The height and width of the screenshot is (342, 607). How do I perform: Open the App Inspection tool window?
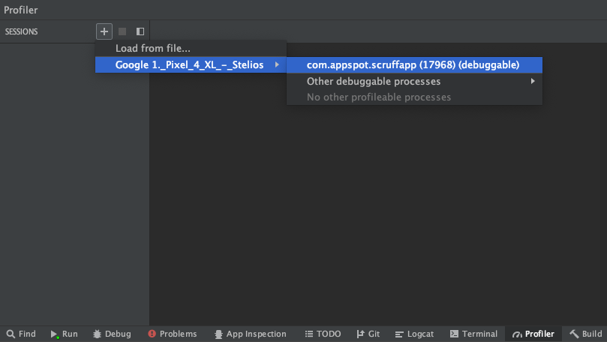click(x=251, y=334)
